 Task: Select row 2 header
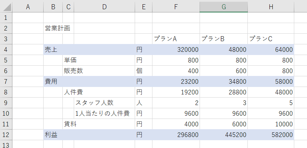(6, 28)
